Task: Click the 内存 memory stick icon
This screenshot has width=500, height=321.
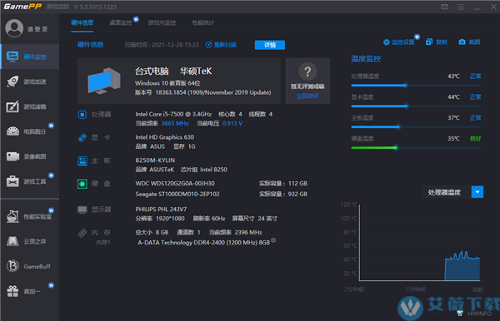Action: click(82, 233)
